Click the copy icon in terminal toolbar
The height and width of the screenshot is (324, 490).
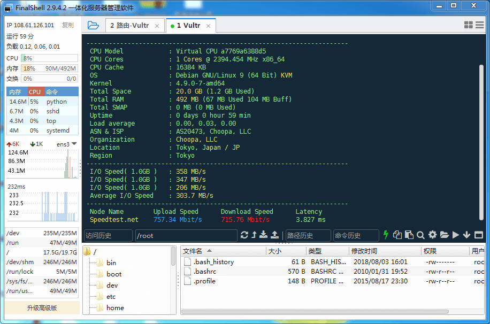[397, 235]
